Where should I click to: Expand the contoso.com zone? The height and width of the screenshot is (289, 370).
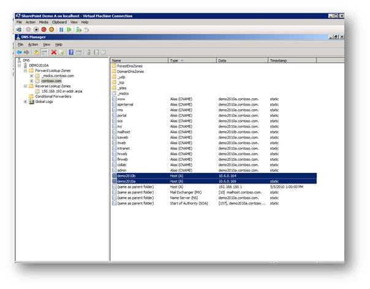[31, 81]
